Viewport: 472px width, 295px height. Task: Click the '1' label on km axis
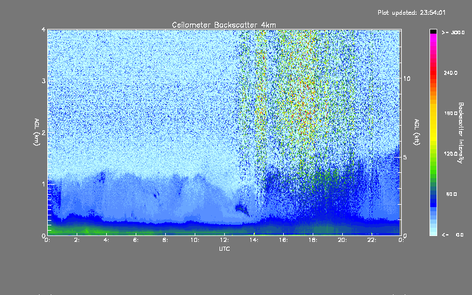point(44,184)
